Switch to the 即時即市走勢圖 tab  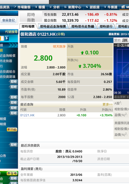[x=83, y=26]
